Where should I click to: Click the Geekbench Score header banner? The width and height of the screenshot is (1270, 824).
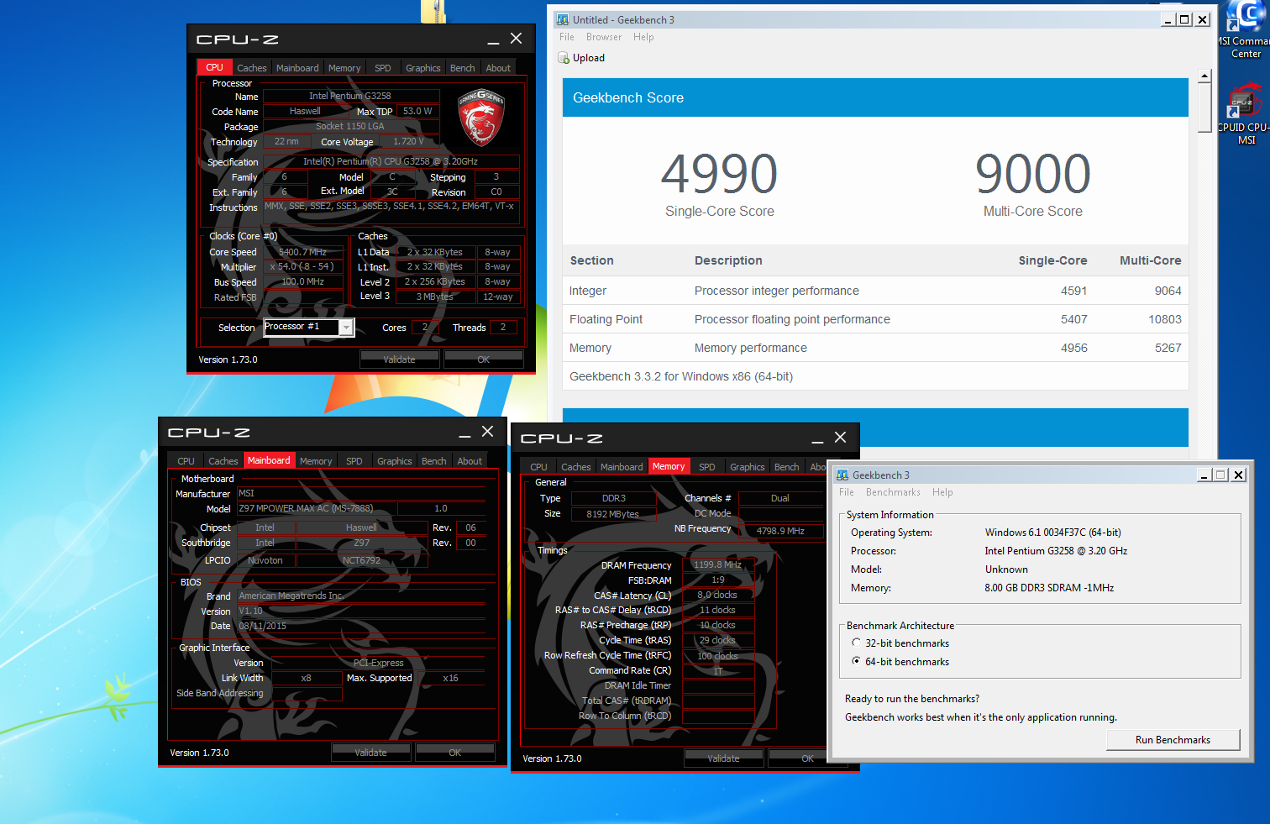tap(875, 98)
